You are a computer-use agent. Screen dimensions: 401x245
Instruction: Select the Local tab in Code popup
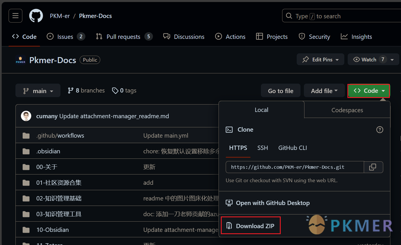coord(262,110)
